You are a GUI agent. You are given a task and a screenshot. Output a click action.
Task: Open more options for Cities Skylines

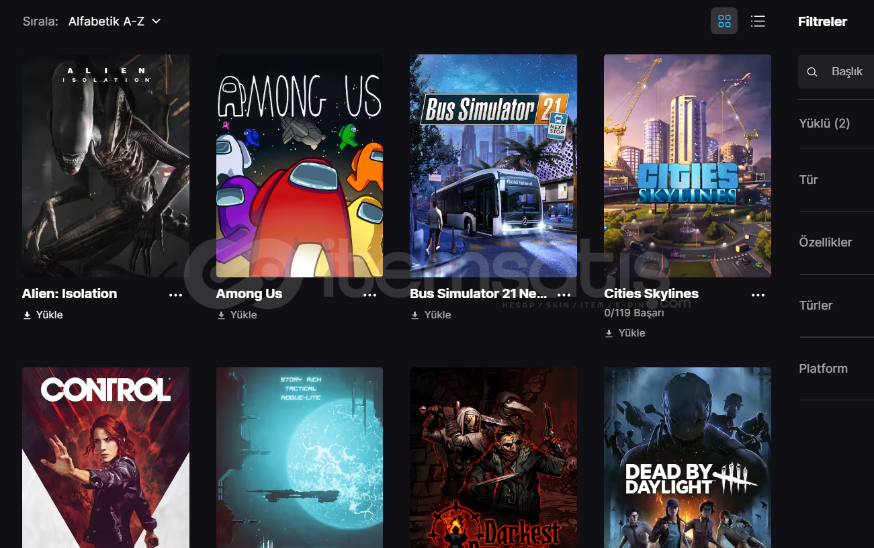coord(758,295)
